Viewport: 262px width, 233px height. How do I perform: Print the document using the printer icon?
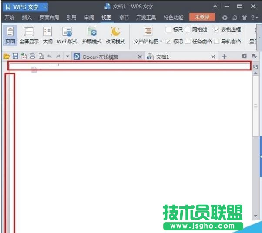pyautogui.click(x=32, y=56)
